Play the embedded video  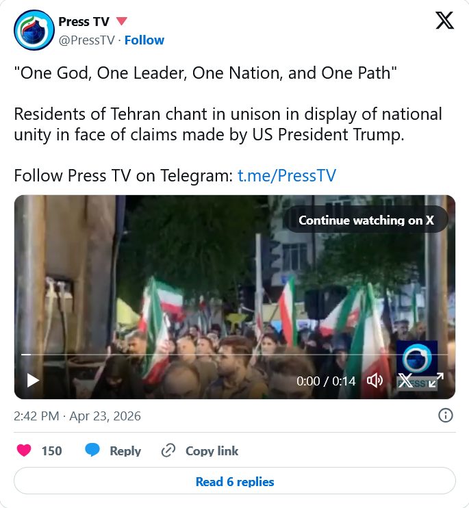[33, 381]
